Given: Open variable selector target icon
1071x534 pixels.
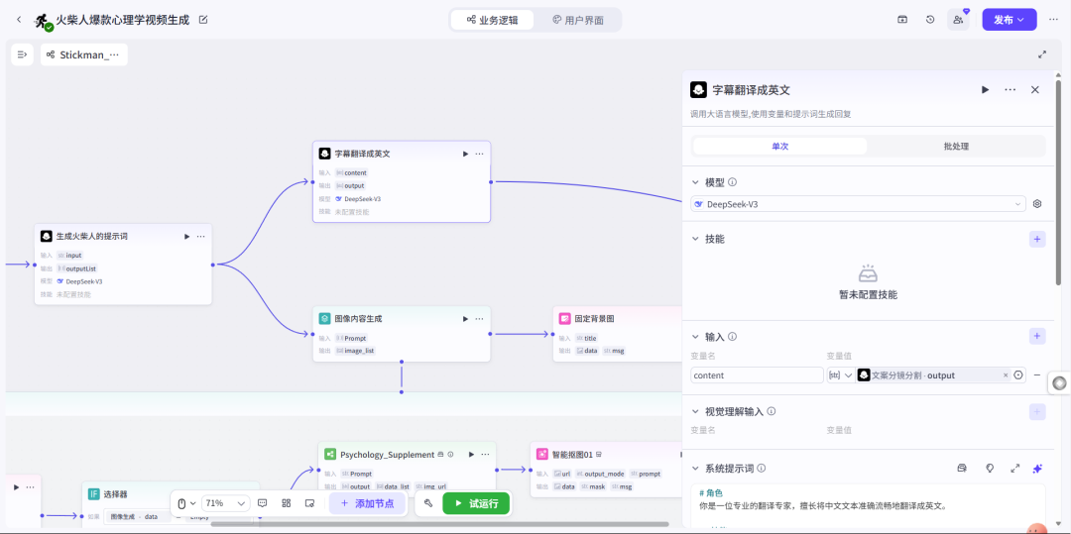Looking at the screenshot, I should click(x=1018, y=375).
